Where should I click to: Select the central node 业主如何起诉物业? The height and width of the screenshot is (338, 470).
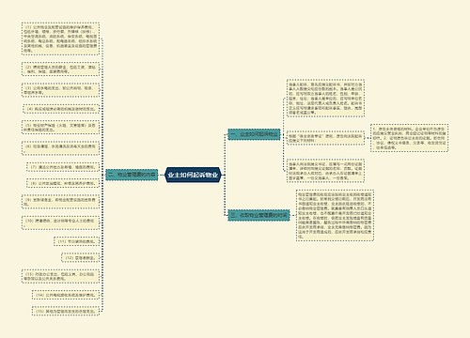193,175
